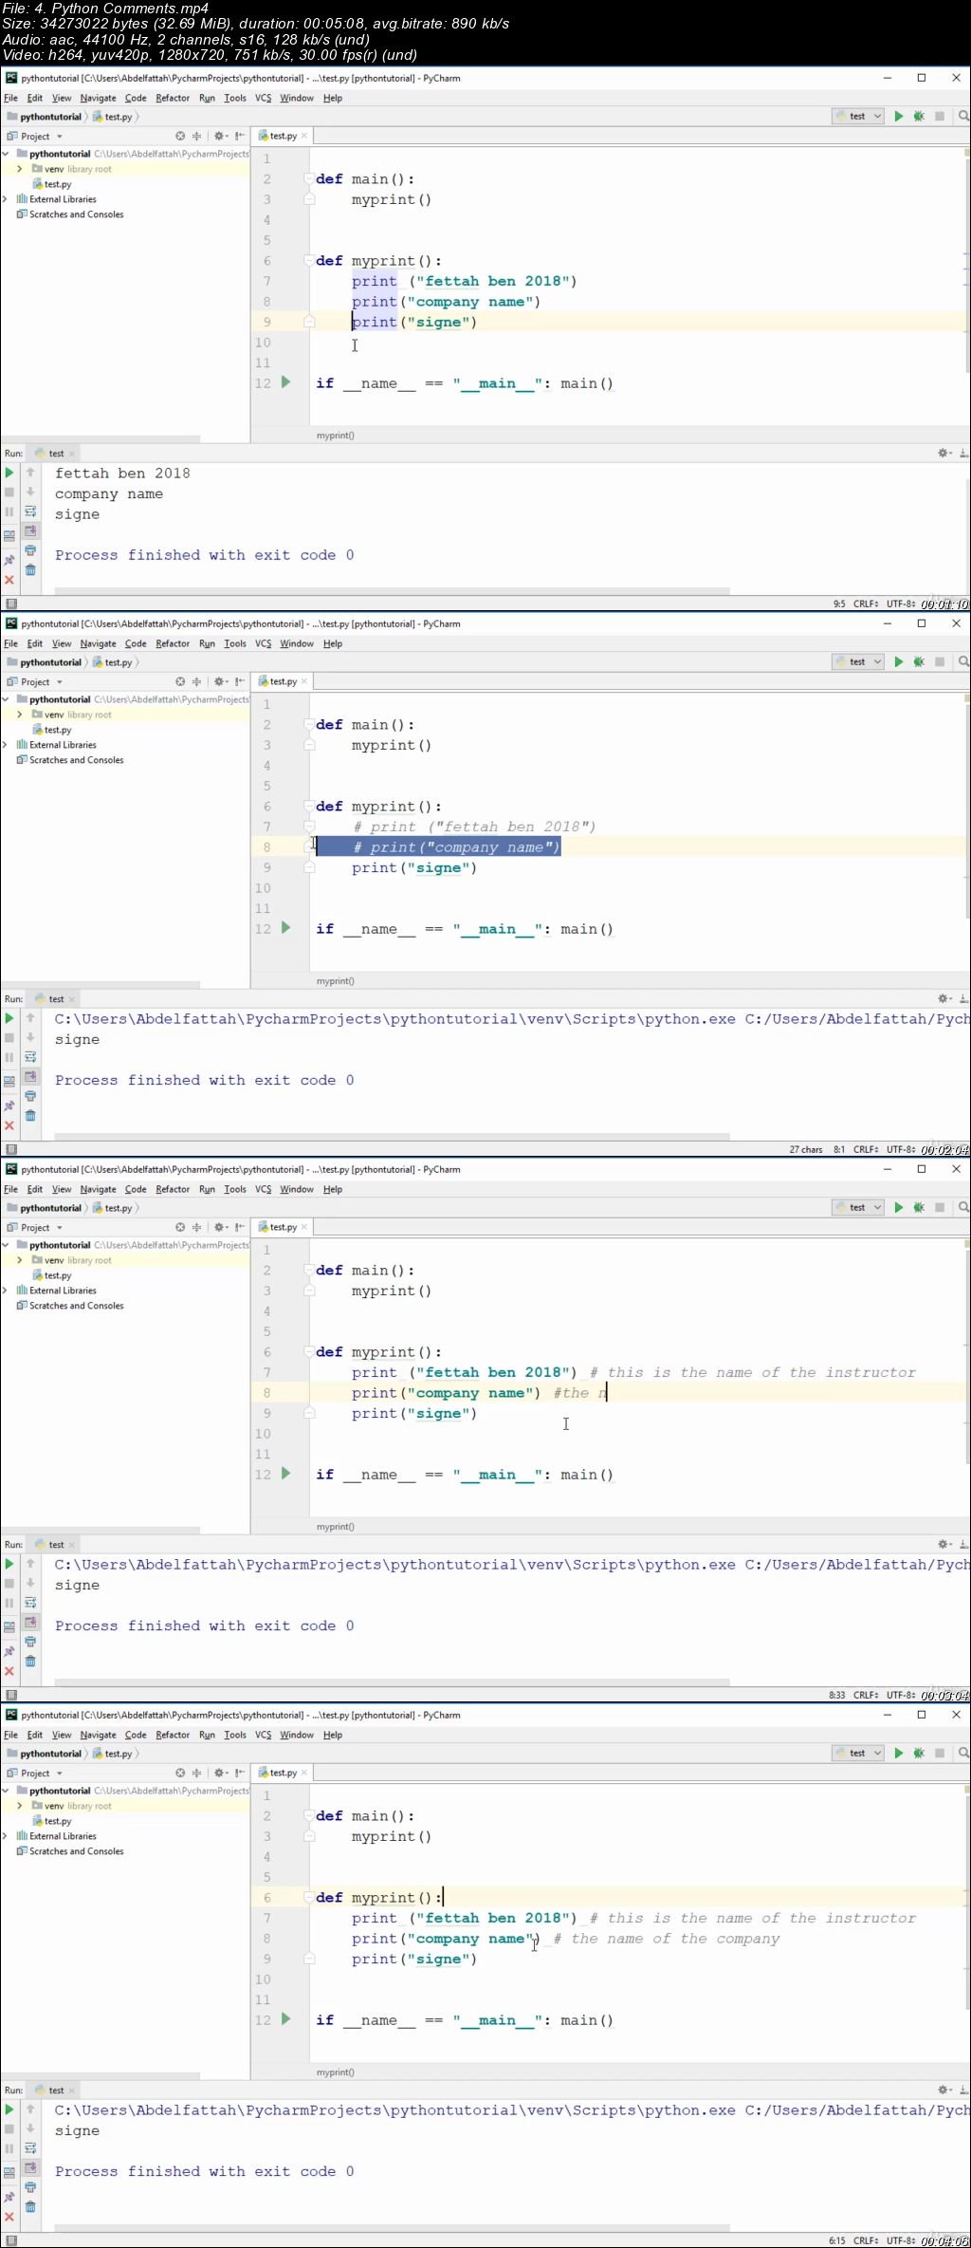
Task: Toggle Scroll to End in first frame Run panel
Action: (x=30, y=531)
